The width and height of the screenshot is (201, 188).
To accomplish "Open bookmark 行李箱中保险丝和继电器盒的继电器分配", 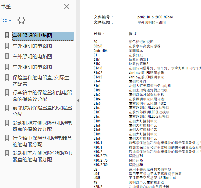I will pos(42,141).
